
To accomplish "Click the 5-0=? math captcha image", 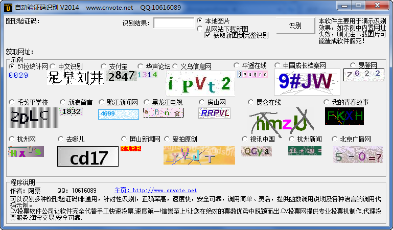I will click(x=358, y=155).
